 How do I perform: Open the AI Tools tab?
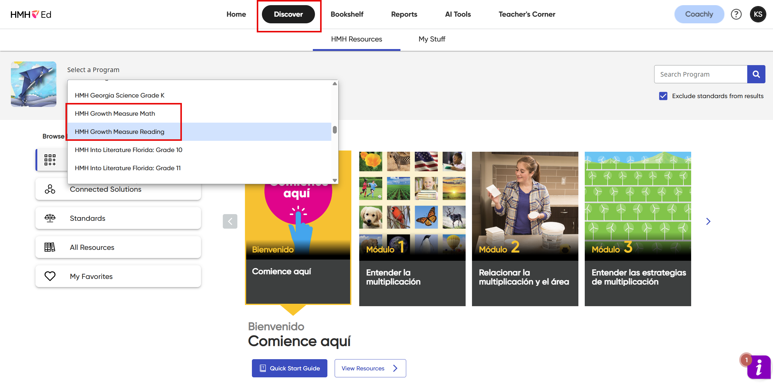point(458,14)
